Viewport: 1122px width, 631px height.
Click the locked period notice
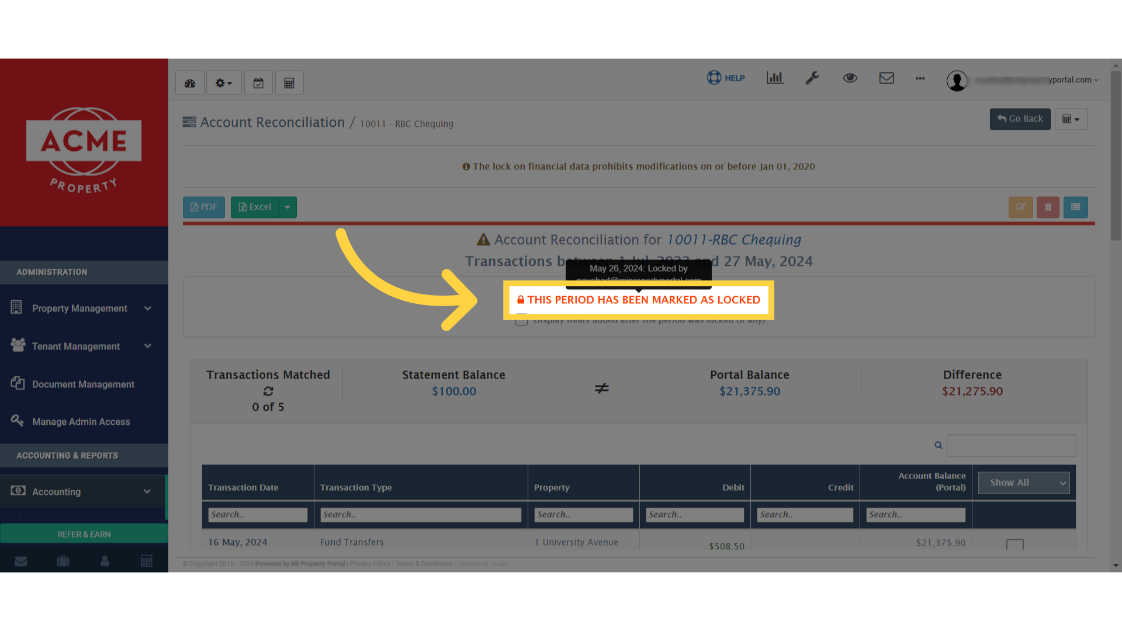(639, 300)
